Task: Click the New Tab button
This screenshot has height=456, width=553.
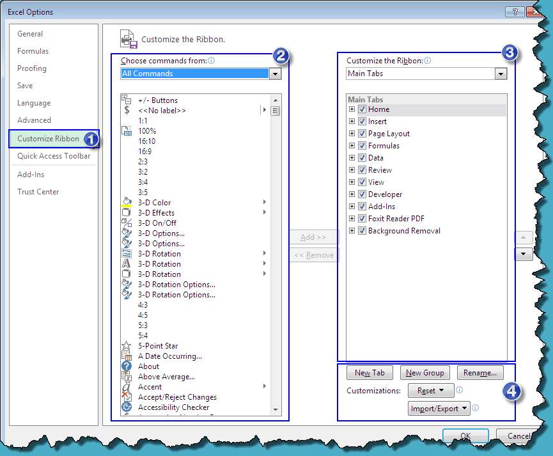Action: 370,373
